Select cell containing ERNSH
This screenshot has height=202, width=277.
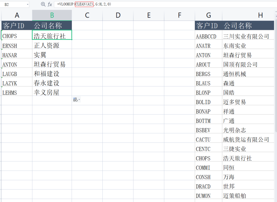point(17,44)
